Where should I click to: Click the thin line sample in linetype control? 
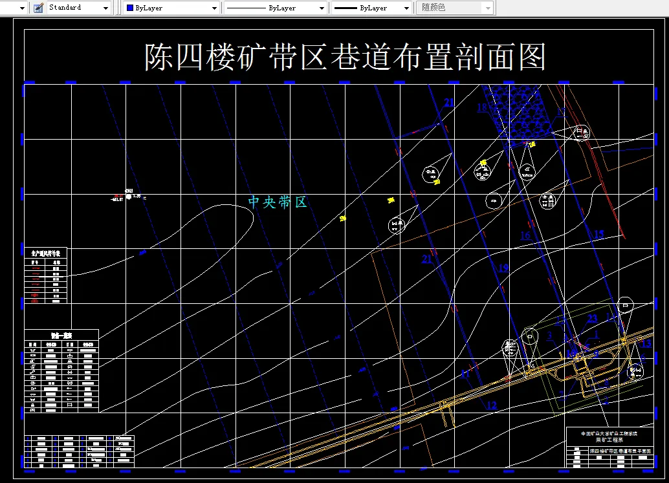(x=246, y=8)
